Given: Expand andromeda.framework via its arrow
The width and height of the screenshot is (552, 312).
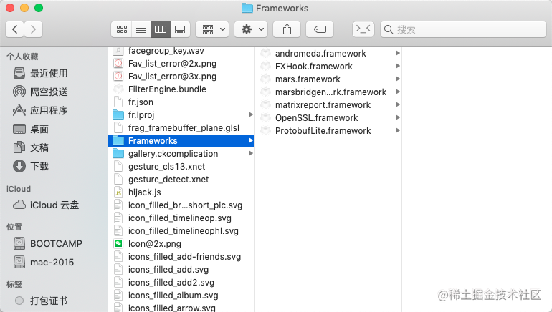Looking at the screenshot, I should coord(397,53).
